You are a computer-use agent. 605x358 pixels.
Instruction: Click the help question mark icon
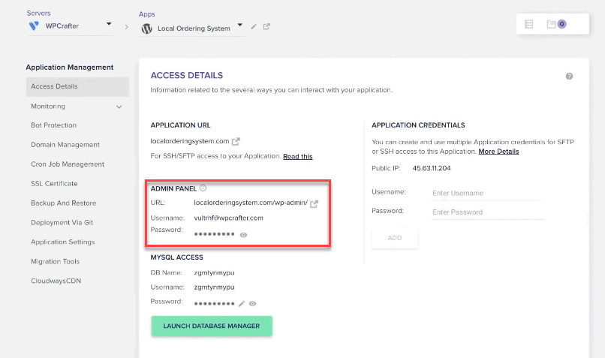coord(569,76)
